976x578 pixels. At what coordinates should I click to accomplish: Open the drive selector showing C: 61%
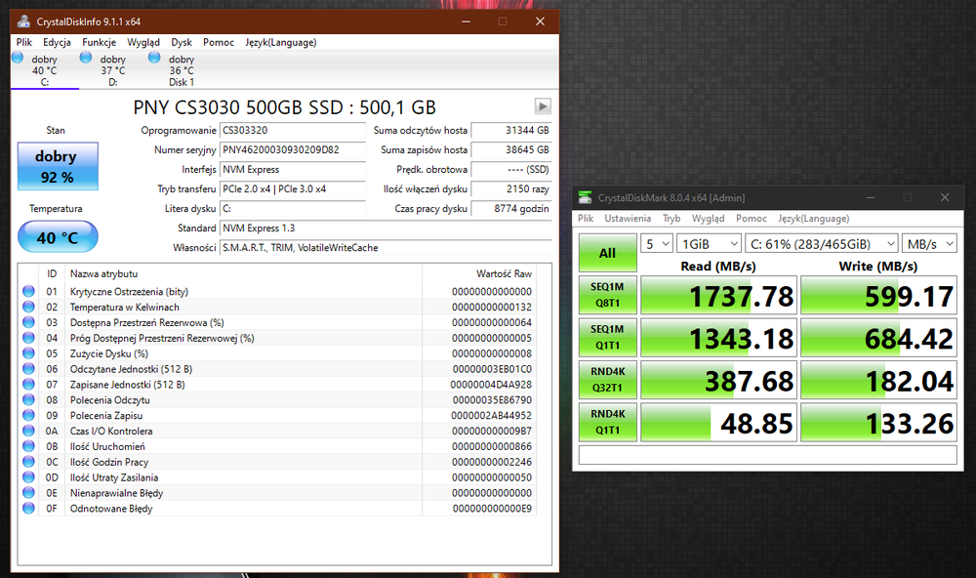(x=822, y=243)
